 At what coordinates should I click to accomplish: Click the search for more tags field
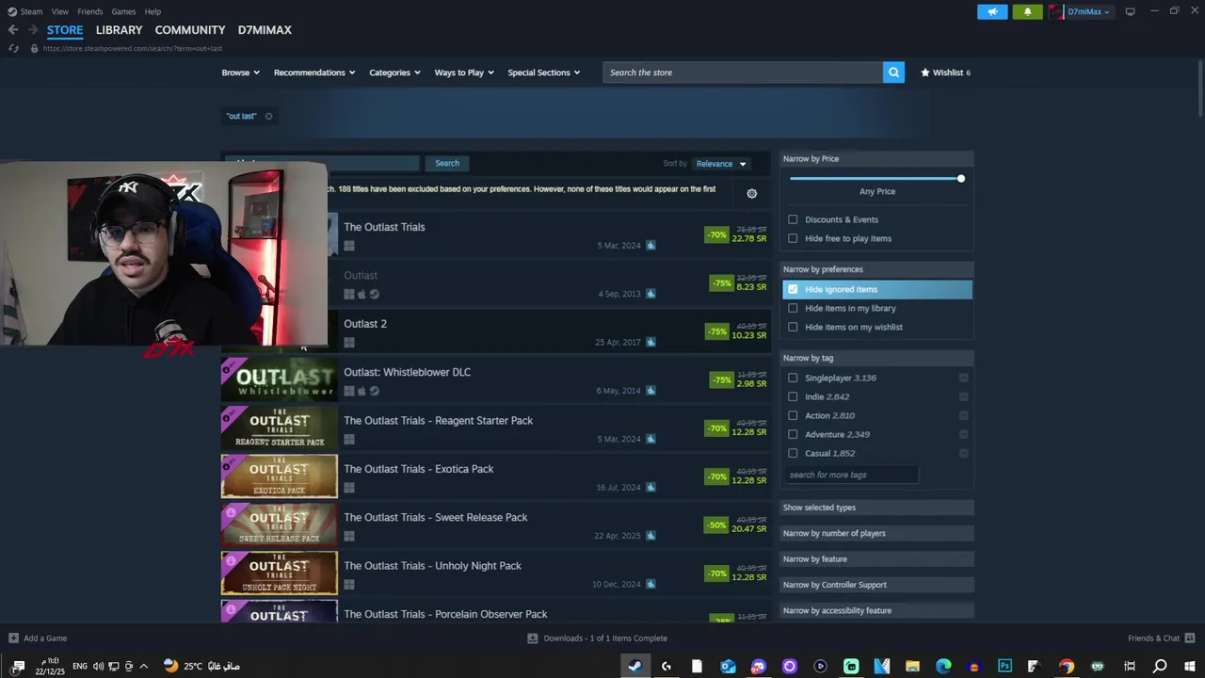pyautogui.click(x=850, y=475)
